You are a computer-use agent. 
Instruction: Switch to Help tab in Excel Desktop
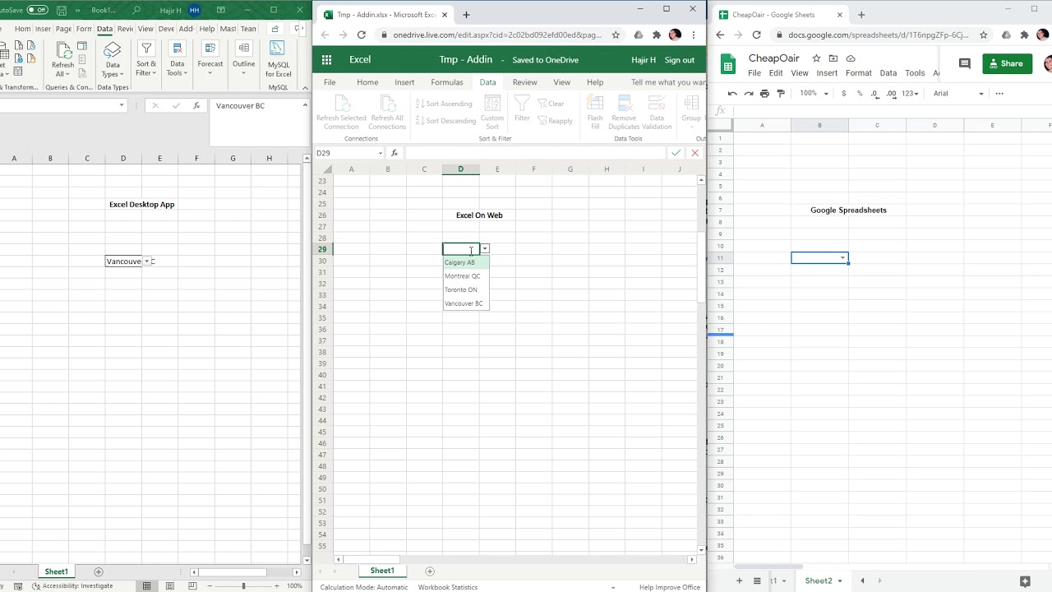207,29
